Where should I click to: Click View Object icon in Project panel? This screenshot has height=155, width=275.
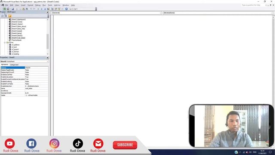[6, 16]
